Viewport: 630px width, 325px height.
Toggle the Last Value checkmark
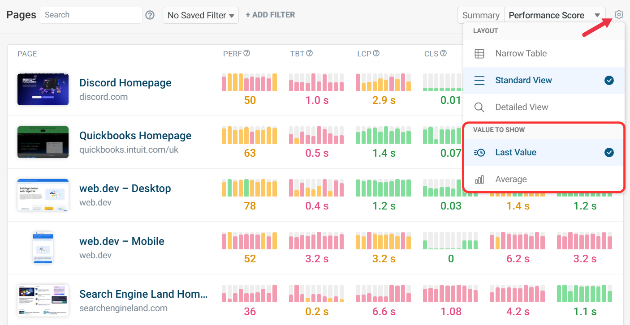coord(608,153)
